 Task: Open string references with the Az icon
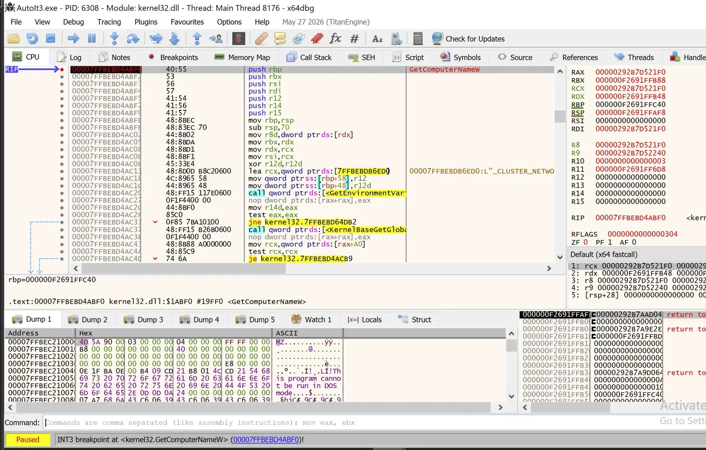377,39
